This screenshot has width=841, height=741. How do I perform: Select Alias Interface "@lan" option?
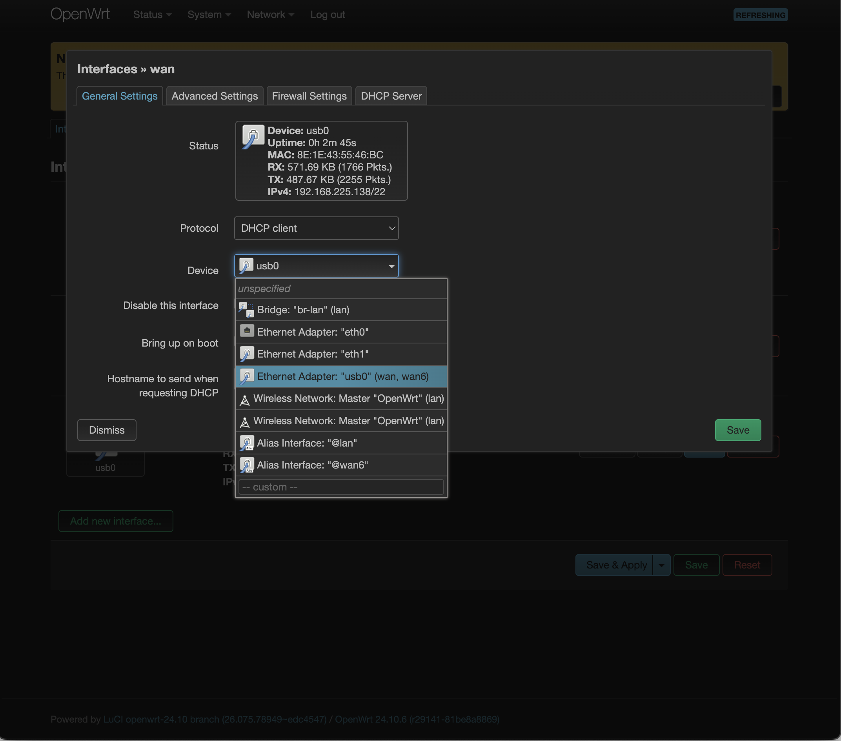click(341, 443)
